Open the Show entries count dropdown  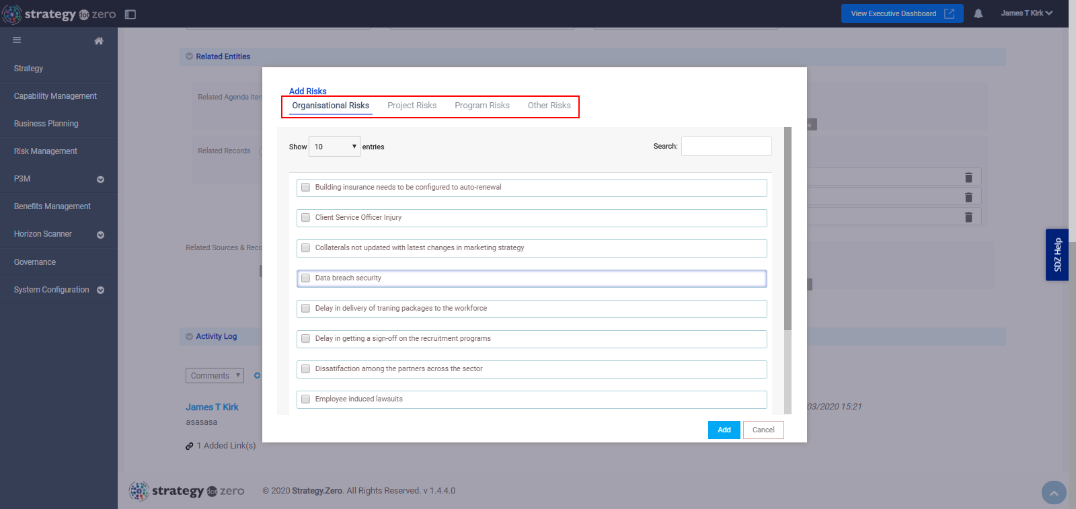pos(334,147)
